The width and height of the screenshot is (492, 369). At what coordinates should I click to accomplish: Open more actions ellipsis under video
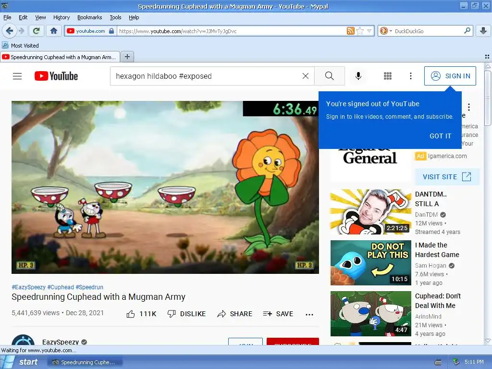pyautogui.click(x=309, y=314)
